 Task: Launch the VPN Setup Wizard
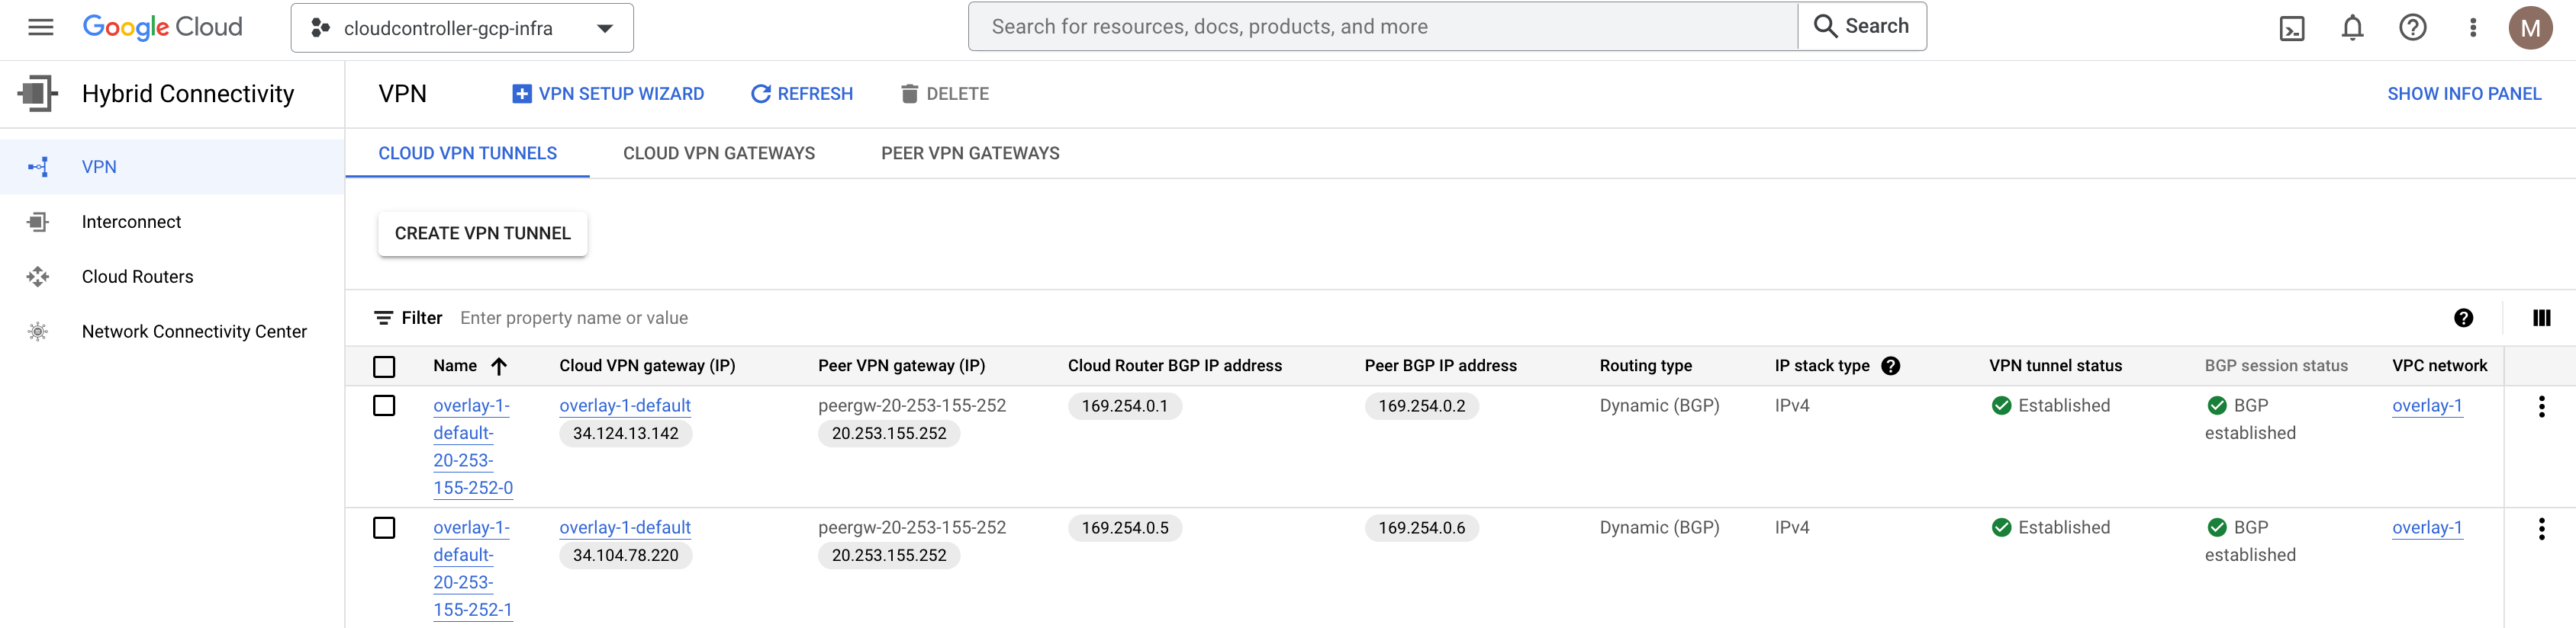pyautogui.click(x=608, y=94)
